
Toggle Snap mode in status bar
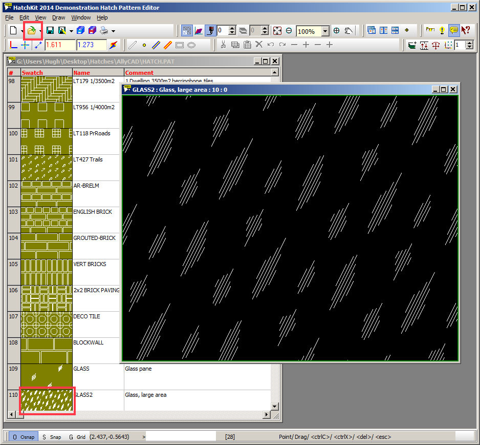52,437
